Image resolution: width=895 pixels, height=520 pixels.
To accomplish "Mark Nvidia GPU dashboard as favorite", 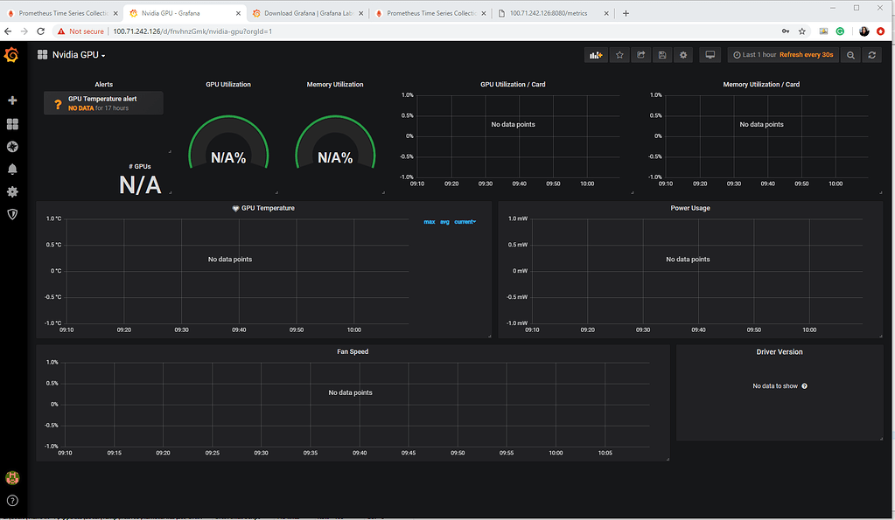I will [x=619, y=54].
